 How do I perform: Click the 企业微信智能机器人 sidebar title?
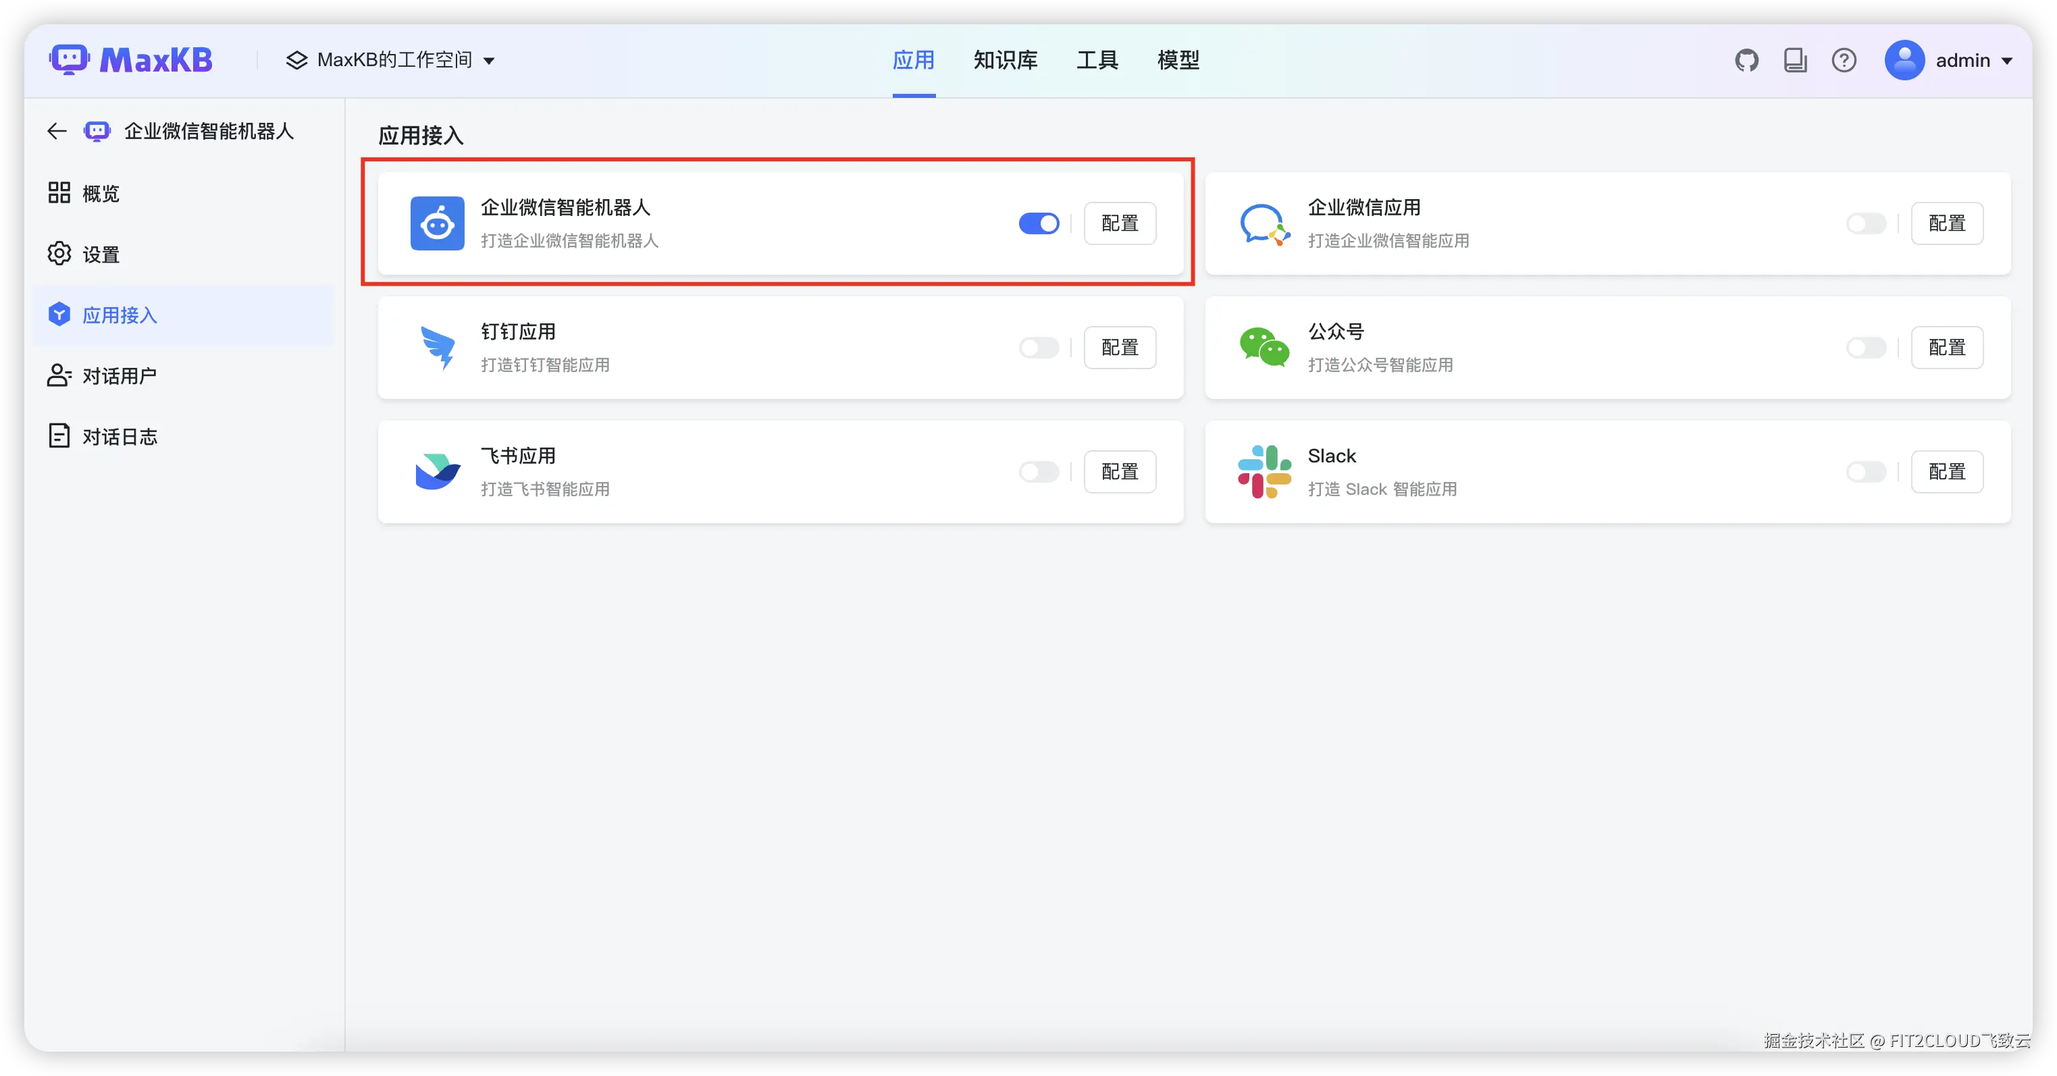[x=209, y=131]
